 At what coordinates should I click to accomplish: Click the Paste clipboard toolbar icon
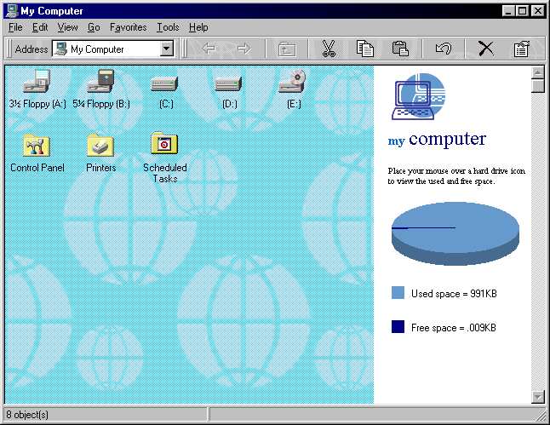(400, 49)
